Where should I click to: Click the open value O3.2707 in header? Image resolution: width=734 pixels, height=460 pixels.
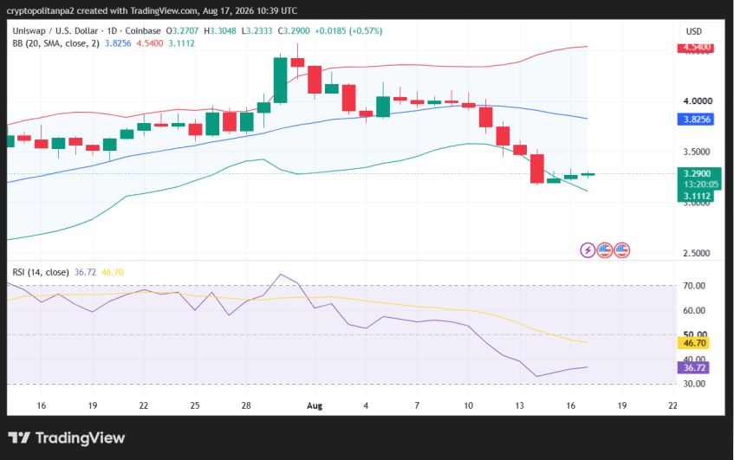[x=182, y=31]
